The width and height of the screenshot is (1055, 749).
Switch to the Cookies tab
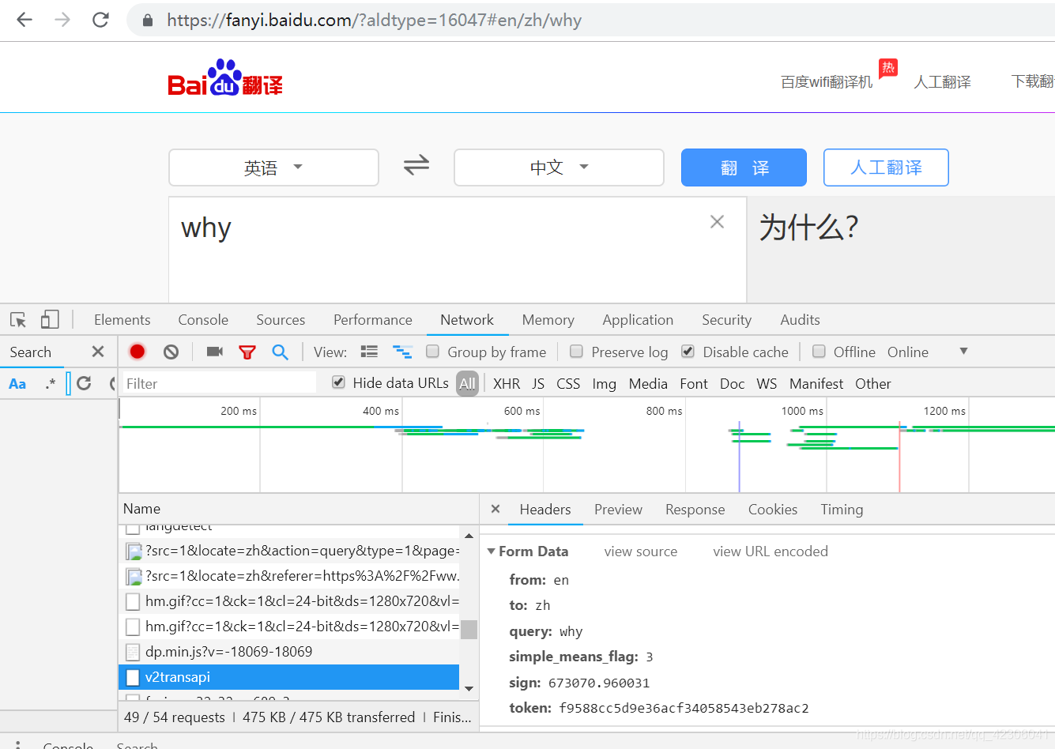tap(773, 510)
